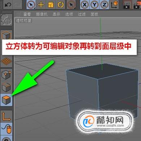Image resolution: width=141 pixels, height=141 pixels.
Task: Expand the Live Selection tool dropdown
Action: tap(35, 8)
